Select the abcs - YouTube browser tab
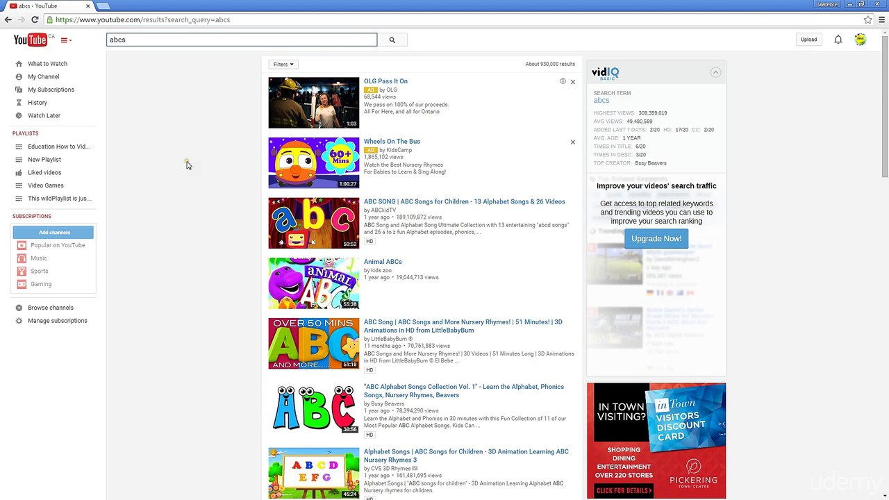Image resolution: width=889 pixels, height=500 pixels. (49, 6)
